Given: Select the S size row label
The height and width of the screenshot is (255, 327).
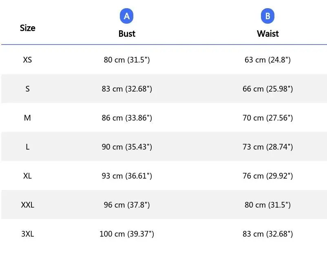Looking at the screenshot, I should point(27,89).
